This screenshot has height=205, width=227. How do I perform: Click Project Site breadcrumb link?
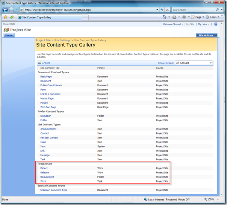coord(43,41)
